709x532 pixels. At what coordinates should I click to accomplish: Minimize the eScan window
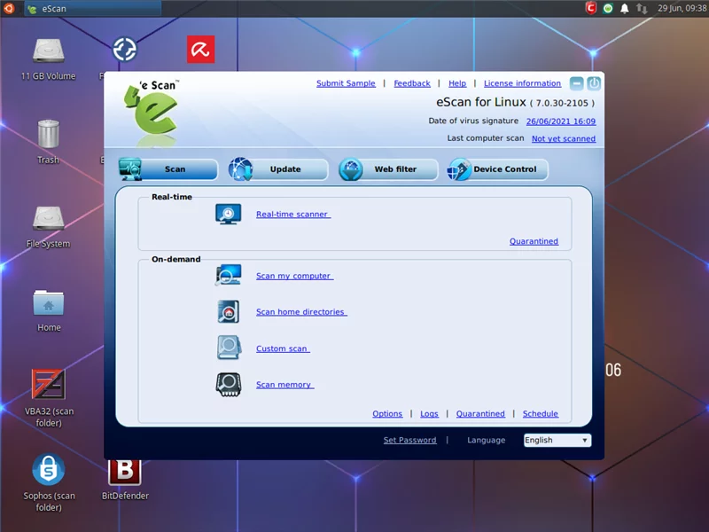point(577,83)
